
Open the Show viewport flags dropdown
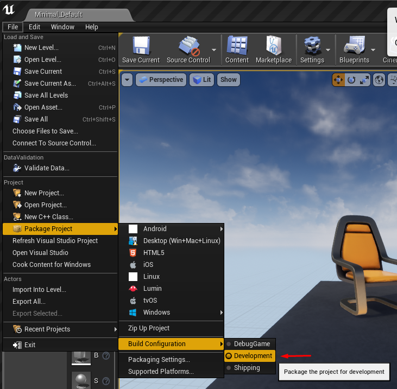click(229, 80)
